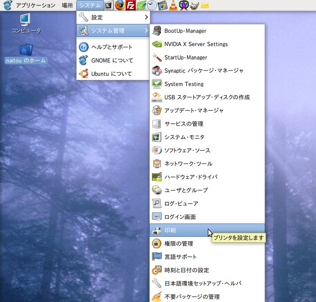Open NVIDIA X Server Settings
316x302 pixels.
click(207, 44)
